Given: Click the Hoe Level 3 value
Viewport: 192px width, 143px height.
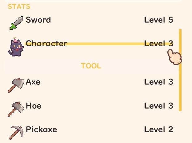Looking at the screenshot, I should 158,106.
